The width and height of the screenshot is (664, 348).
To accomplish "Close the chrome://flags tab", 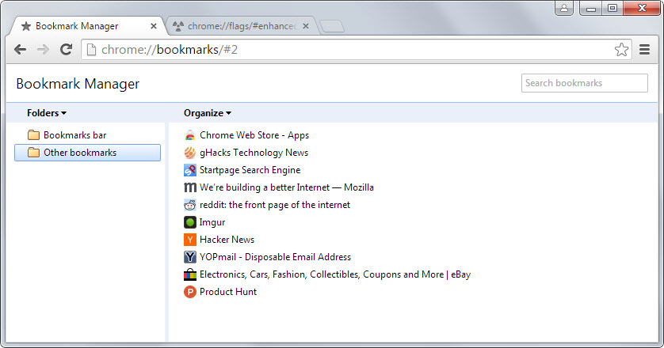I will [306, 26].
